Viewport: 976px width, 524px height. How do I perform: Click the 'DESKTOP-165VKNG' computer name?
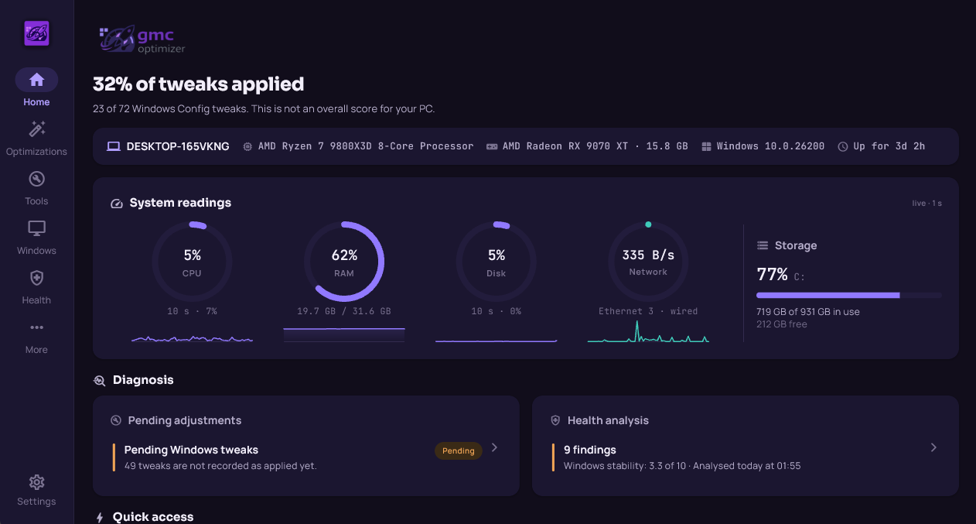(178, 146)
